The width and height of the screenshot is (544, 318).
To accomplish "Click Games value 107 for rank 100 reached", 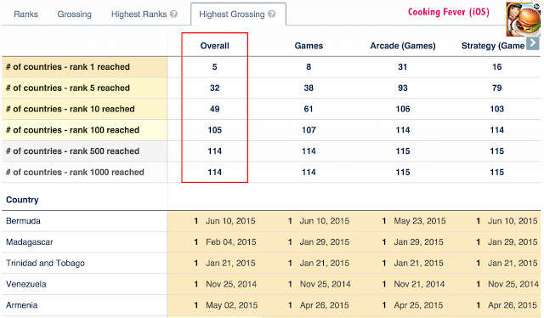I will 309,130.
